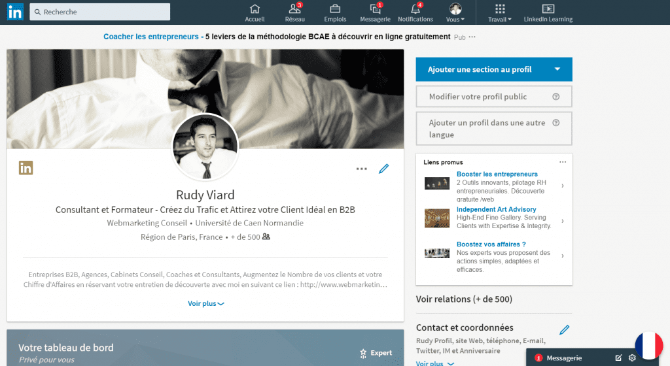The image size is (670, 366).
Task: Click Booster les entrepreneurs ad thumbnail
Action: click(436, 184)
